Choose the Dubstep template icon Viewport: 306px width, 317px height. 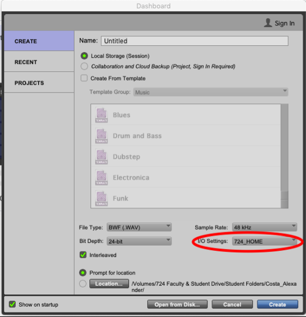(101, 157)
